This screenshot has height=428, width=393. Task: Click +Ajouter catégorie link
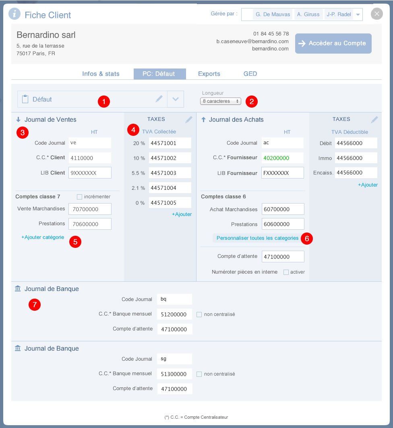[43, 237]
